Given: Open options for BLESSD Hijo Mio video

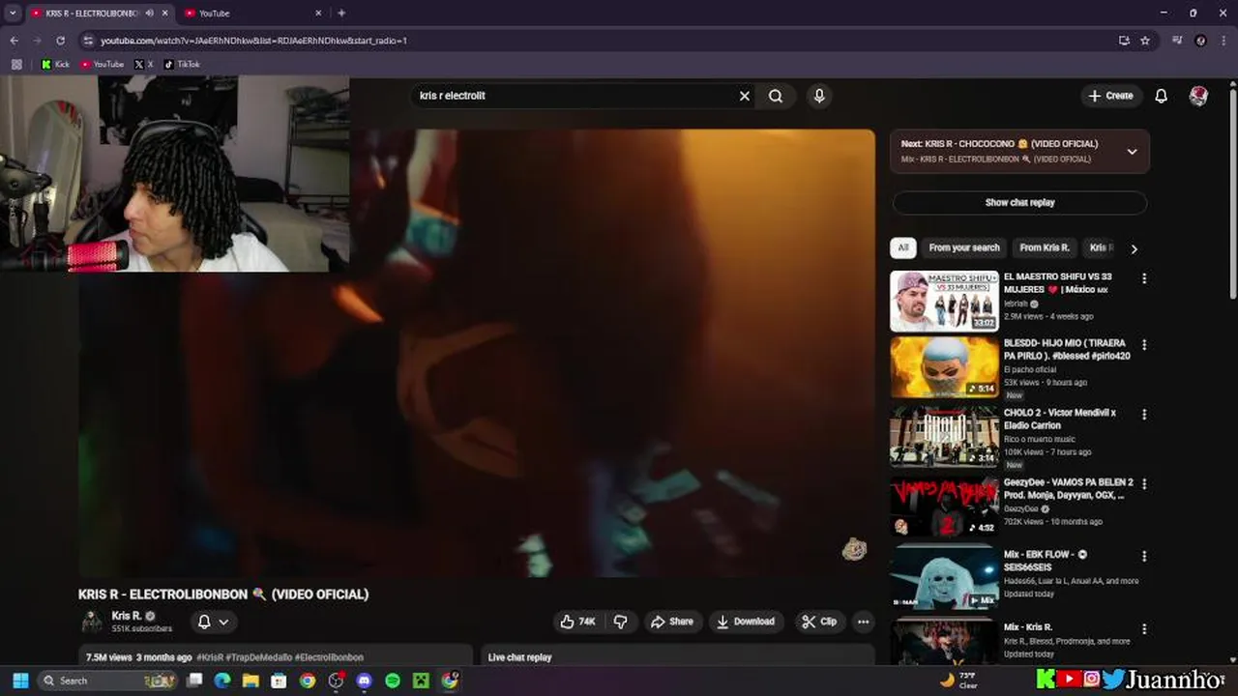Looking at the screenshot, I should point(1144,344).
